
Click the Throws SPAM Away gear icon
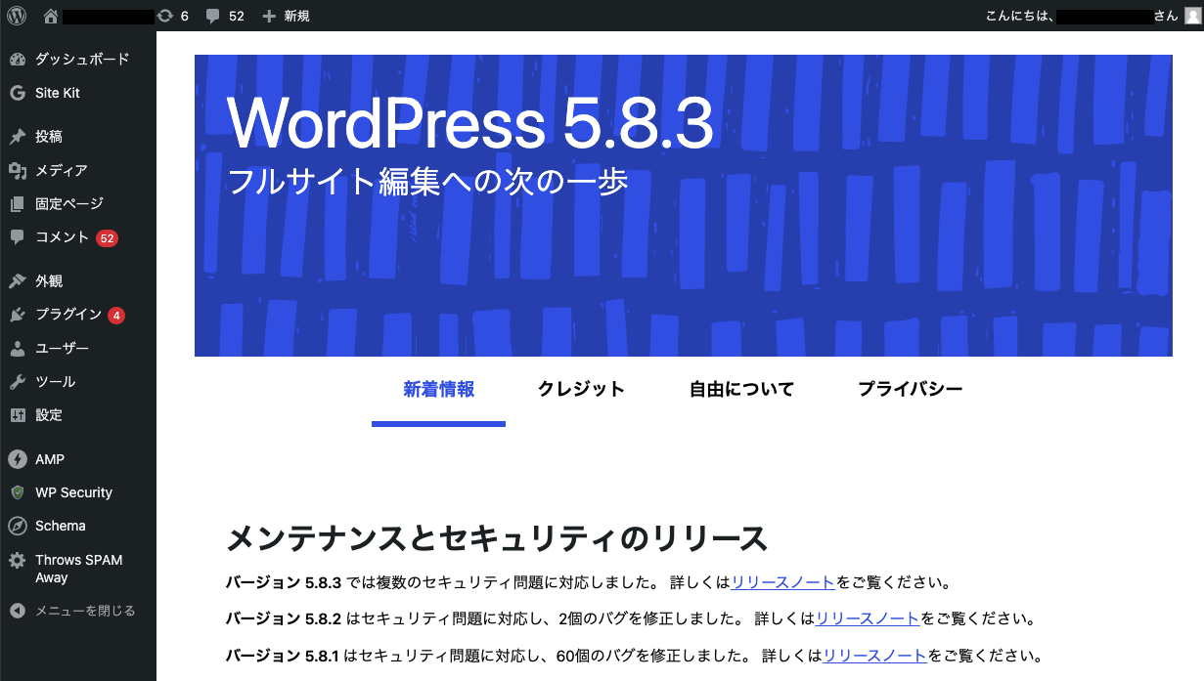[x=17, y=561]
